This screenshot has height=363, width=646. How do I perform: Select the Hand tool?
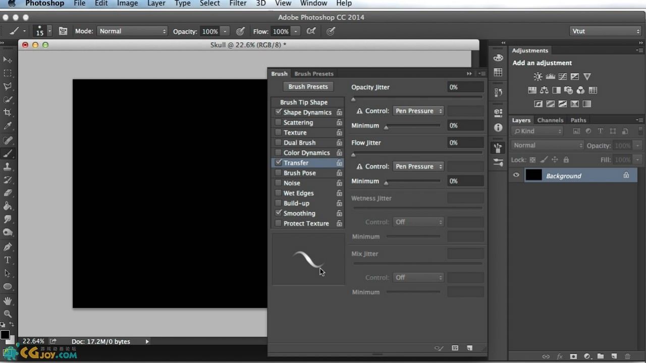(x=8, y=301)
